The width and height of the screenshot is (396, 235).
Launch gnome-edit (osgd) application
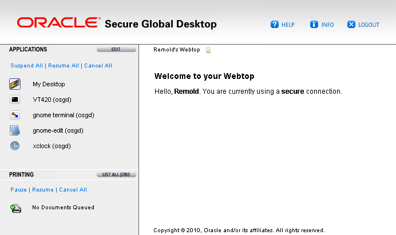click(58, 130)
